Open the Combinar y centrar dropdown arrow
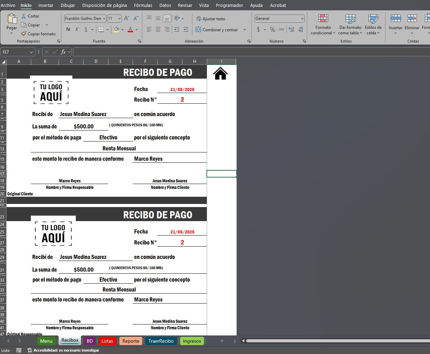The height and width of the screenshot is (354, 430). click(x=244, y=30)
